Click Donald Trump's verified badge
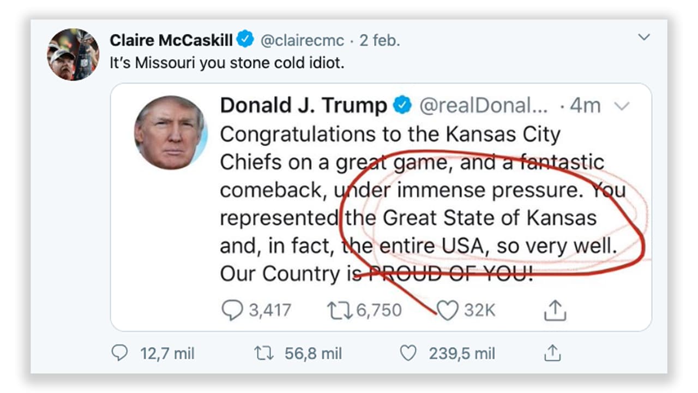 coord(402,105)
